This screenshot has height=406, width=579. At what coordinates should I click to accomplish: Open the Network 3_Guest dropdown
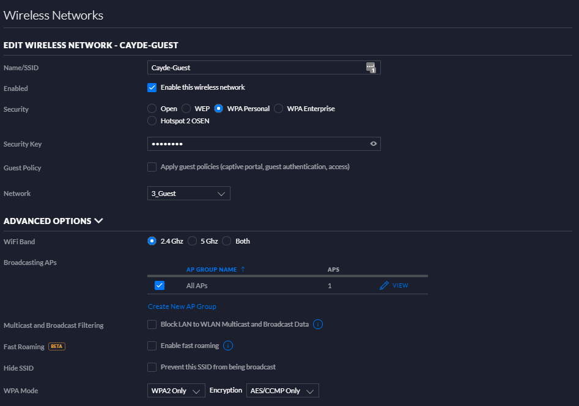[x=189, y=193]
